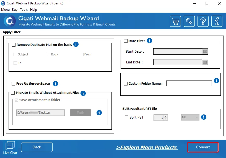Click the Cigati logo in the banner
The width and height of the screenshot is (226, 158).
(x=10, y=21)
